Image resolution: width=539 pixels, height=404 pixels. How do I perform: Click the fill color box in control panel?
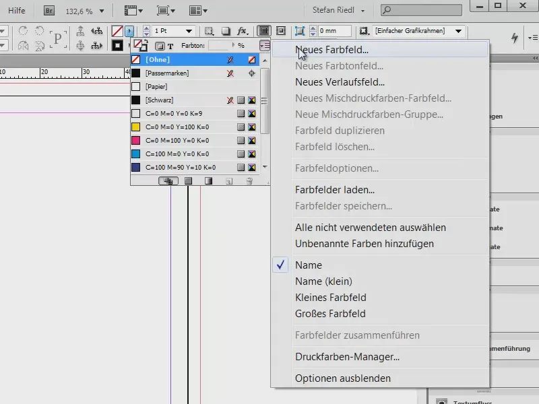117,31
